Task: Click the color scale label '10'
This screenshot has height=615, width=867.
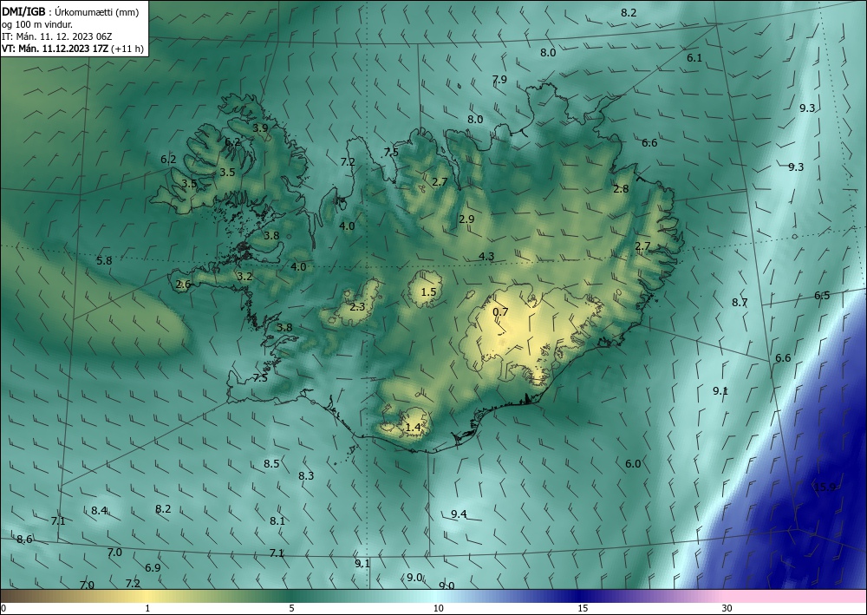Action: pyautogui.click(x=438, y=608)
